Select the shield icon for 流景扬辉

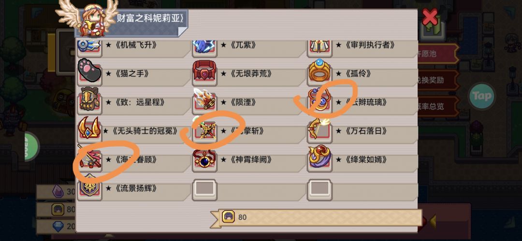coord(89,187)
